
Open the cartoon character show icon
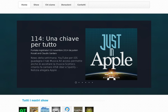coord(34,109)
